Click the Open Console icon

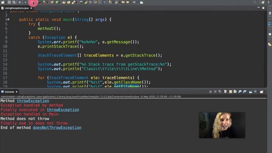[262, 92]
